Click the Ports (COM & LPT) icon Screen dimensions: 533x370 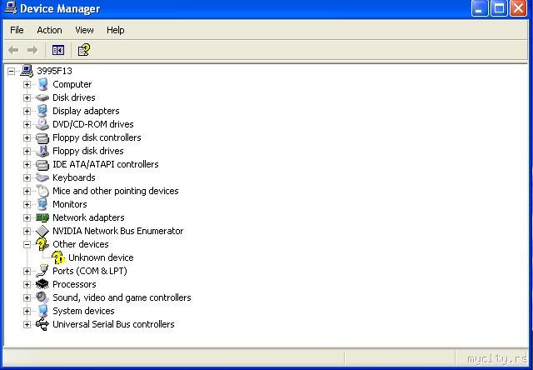coord(42,271)
